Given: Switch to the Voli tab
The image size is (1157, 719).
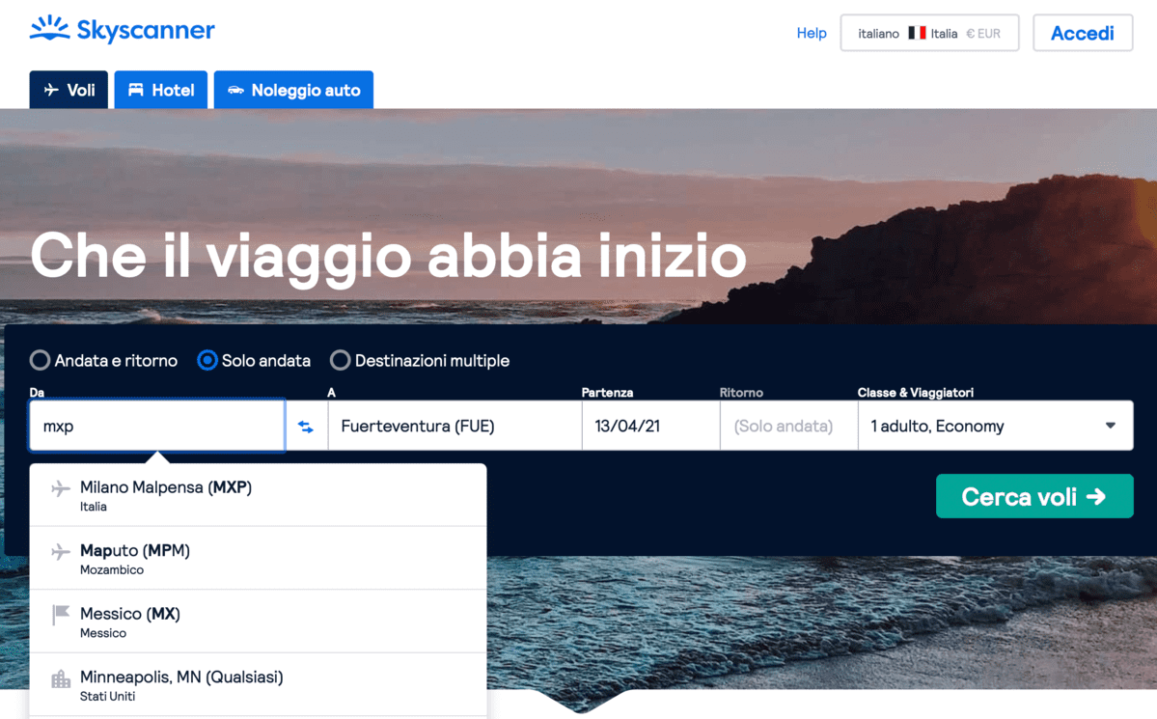Looking at the screenshot, I should (x=69, y=90).
